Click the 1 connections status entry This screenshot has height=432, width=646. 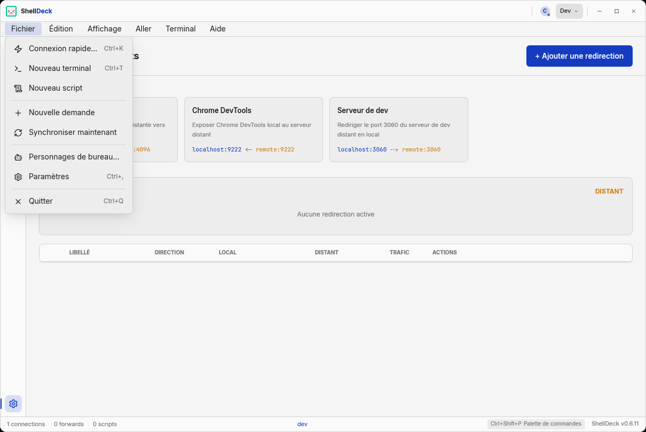[26, 424]
